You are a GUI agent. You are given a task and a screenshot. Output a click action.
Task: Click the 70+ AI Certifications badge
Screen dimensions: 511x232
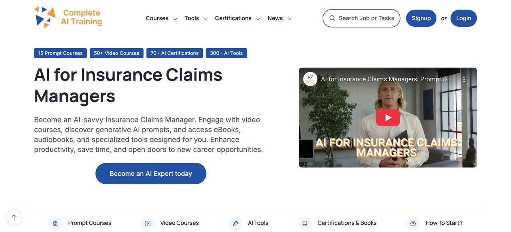coord(174,53)
